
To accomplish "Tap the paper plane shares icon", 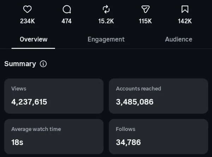I will (x=145, y=9).
